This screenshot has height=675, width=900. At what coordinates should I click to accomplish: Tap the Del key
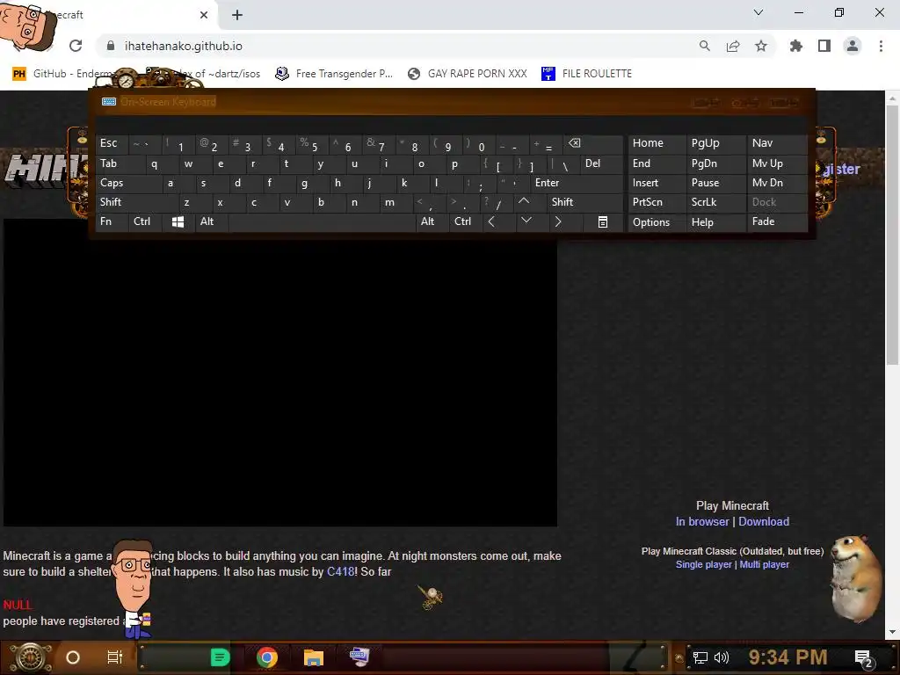(601, 163)
